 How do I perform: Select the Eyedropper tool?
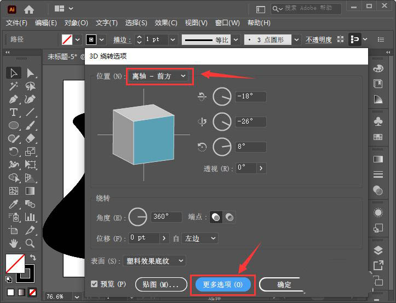(14, 204)
